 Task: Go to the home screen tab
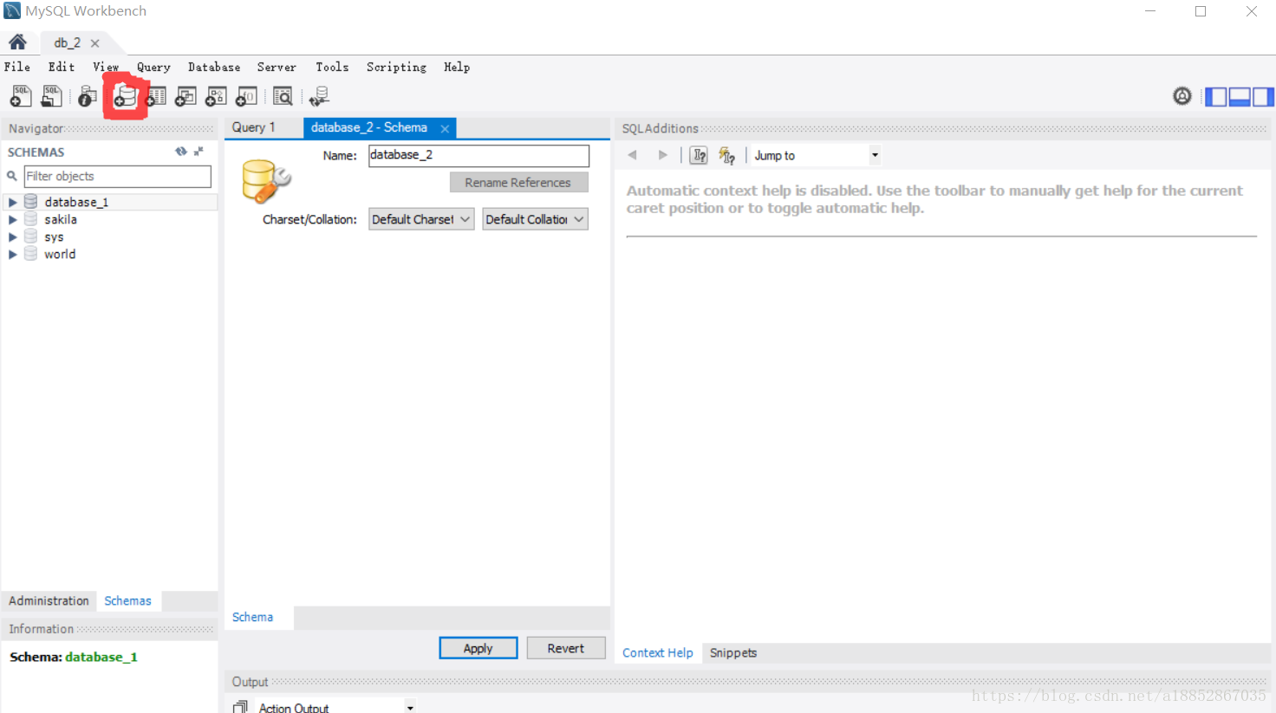tap(17, 42)
